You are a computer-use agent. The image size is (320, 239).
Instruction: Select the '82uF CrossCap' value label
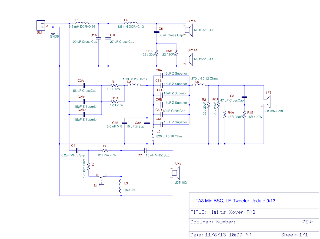(x=174, y=111)
